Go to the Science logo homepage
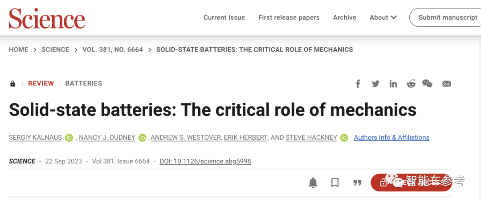This screenshot has width=481, height=202. click(x=47, y=18)
